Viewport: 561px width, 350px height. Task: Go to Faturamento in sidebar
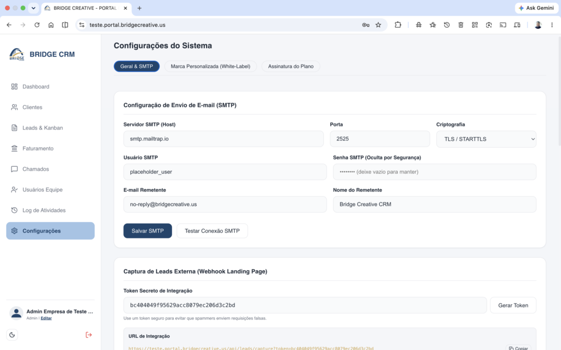pyautogui.click(x=50, y=148)
